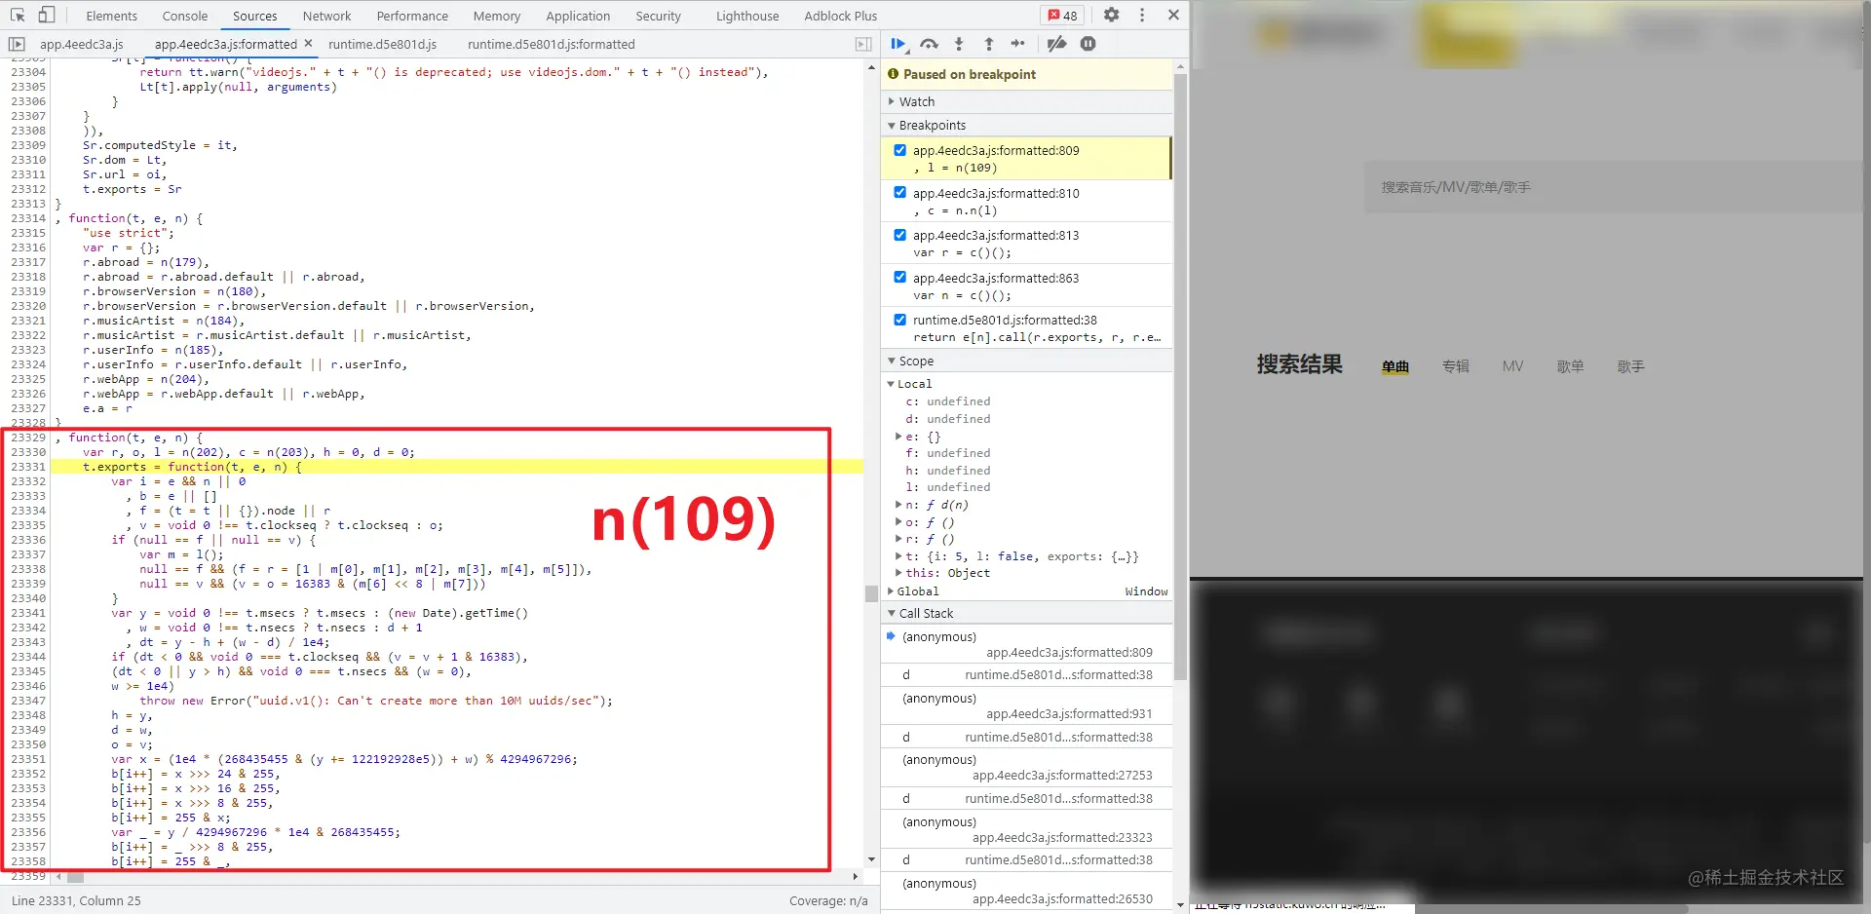Open the Application tab
The width and height of the screenshot is (1871, 914).
pos(578,16)
